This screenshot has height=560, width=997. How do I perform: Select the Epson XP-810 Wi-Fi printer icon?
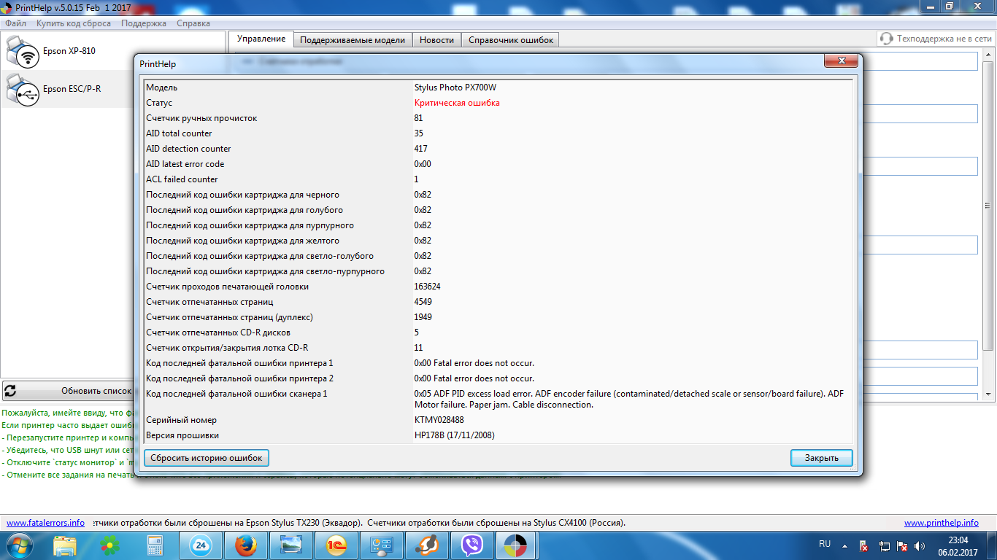(22, 51)
